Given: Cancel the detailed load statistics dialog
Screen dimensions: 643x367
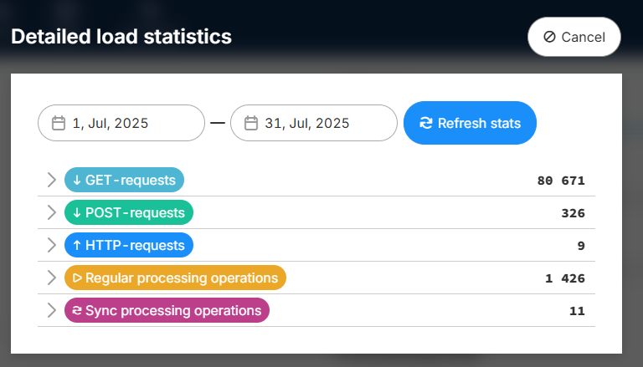Looking at the screenshot, I should pos(574,37).
